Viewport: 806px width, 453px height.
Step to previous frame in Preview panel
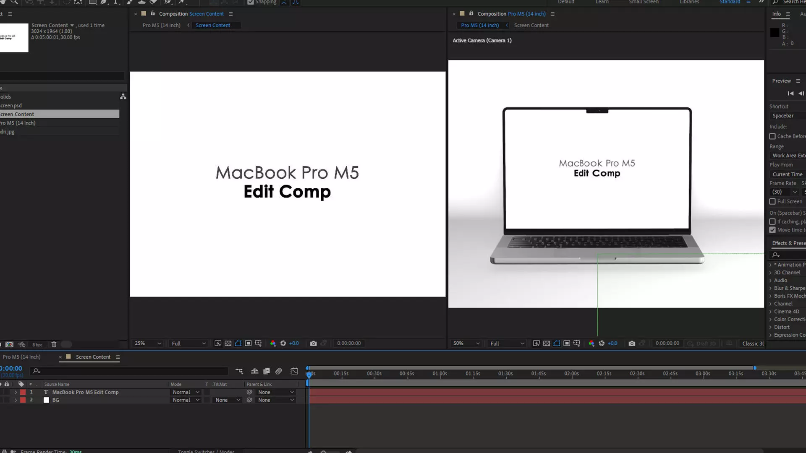pyautogui.click(x=801, y=93)
